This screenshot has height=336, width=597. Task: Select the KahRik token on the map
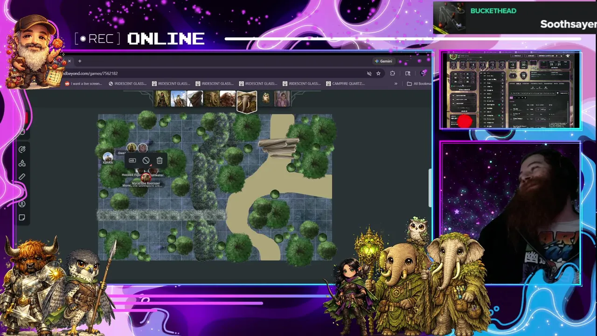pos(108,156)
